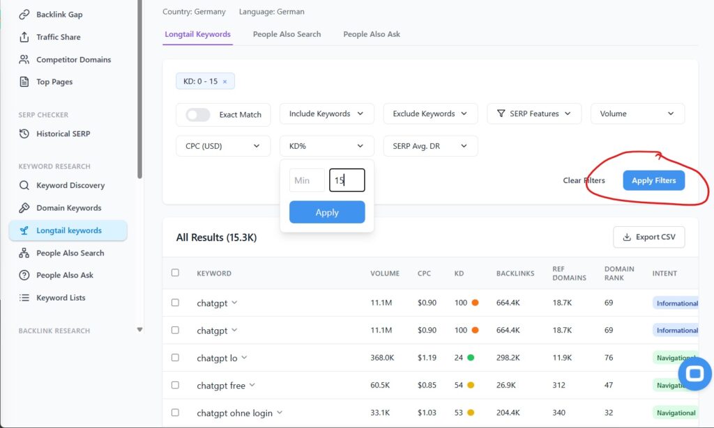The image size is (714, 428).
Task: Toggle the Exact Match switch
Action: (198, 115)
